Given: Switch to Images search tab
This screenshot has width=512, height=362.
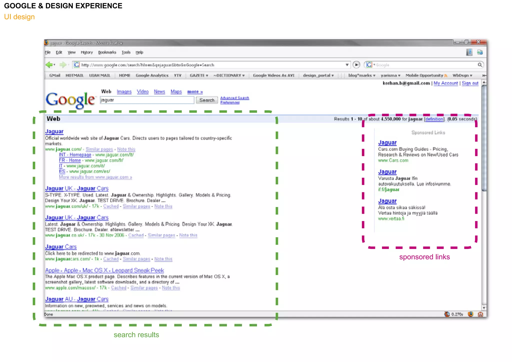Looking at the screenshot, I should click(x=124, y=91).
